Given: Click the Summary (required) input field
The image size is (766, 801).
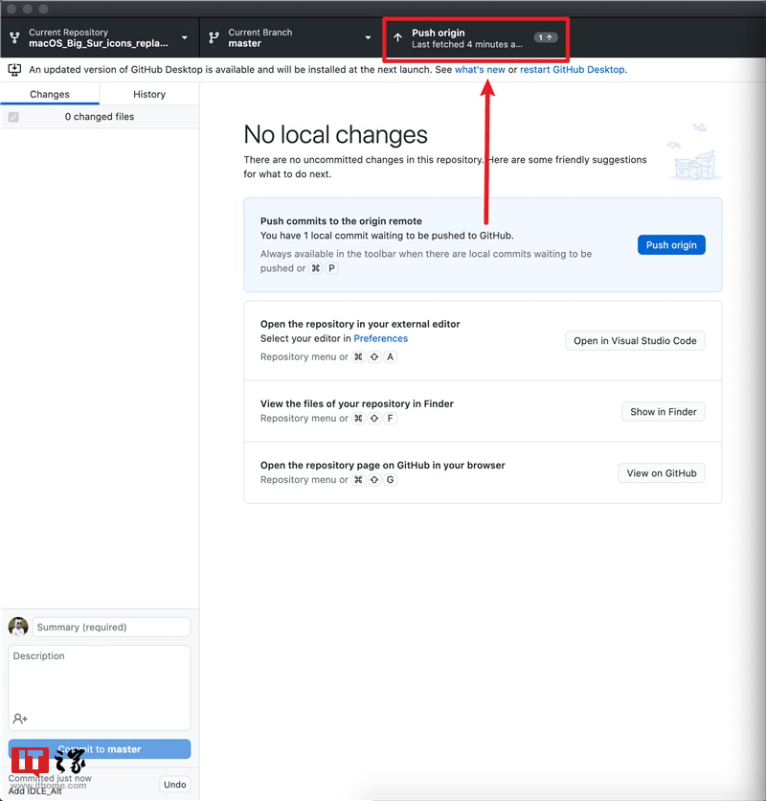Looking at the screenshot, I should (x=111, y=627).
